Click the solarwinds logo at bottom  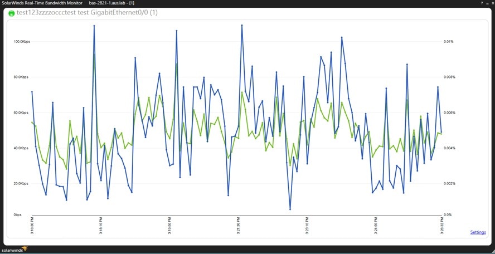[14, 250]
